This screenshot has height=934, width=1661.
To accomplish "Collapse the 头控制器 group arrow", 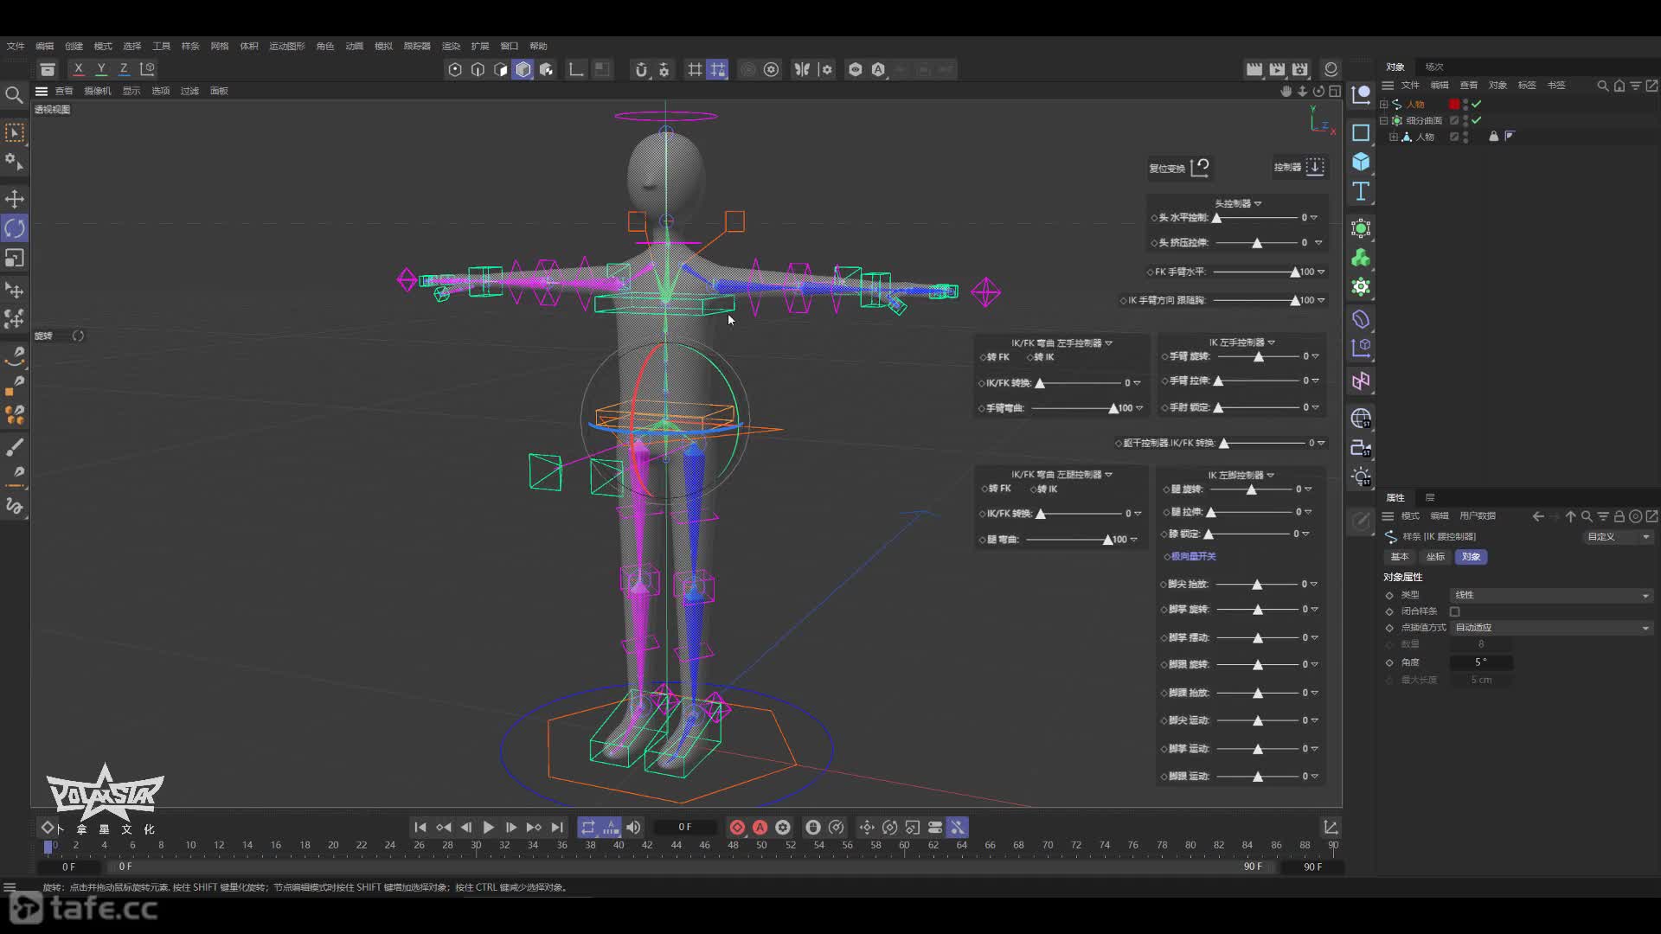I will [x=1258, y=204].
